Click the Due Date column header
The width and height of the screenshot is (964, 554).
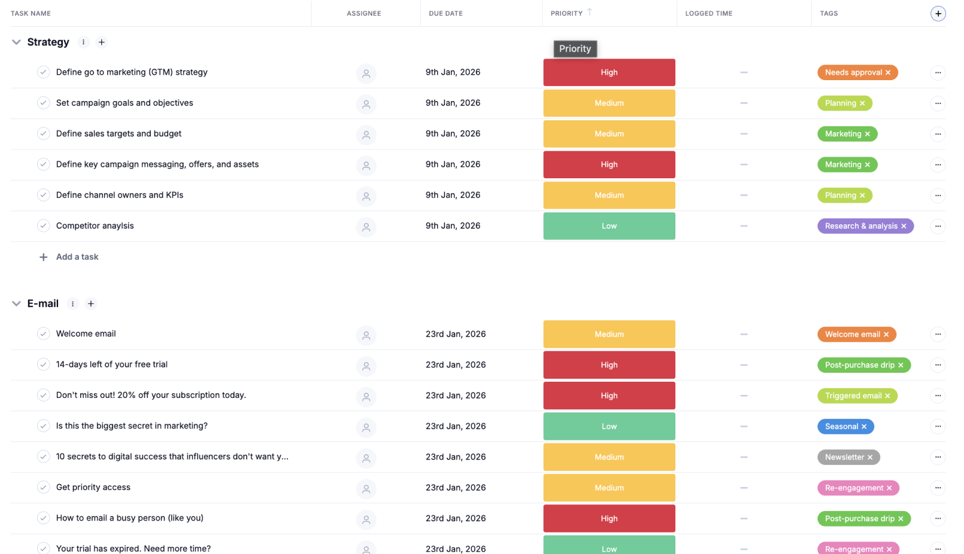(x=445, y=13)
